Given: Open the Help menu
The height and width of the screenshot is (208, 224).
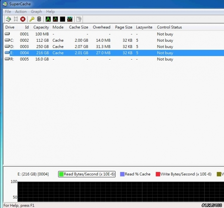Looking at the screenshot, I should 50,12.
